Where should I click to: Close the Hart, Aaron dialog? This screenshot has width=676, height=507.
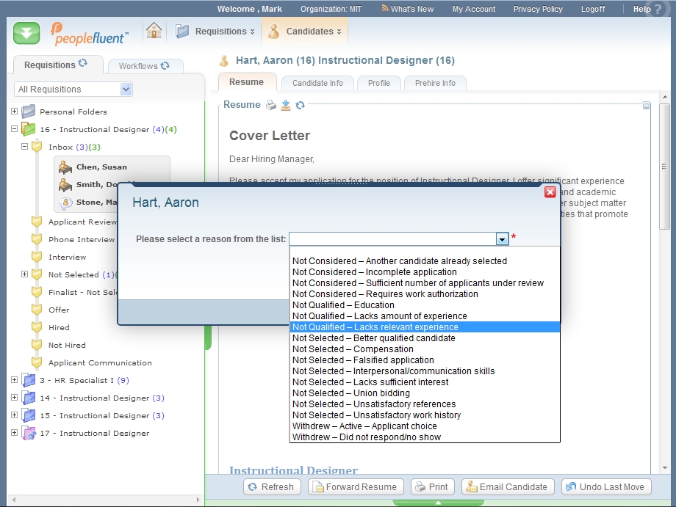(550, 192)
